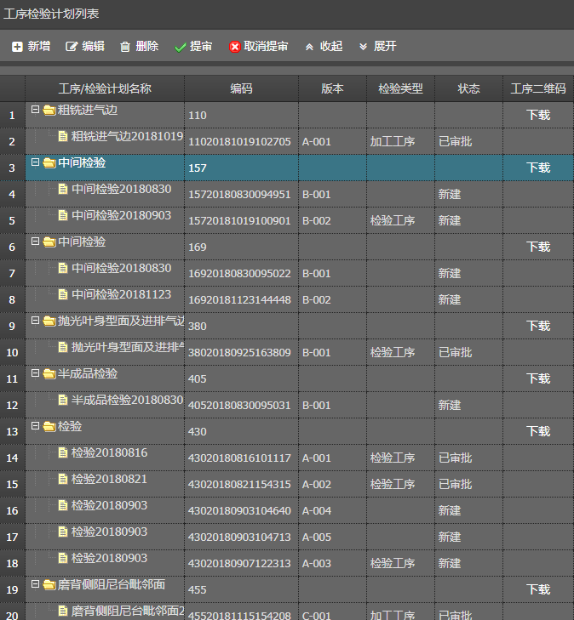Collapse the 磨背侧阻尼台毗邻面 node
This screenshot has width=574, height=620.
(35, 585)
